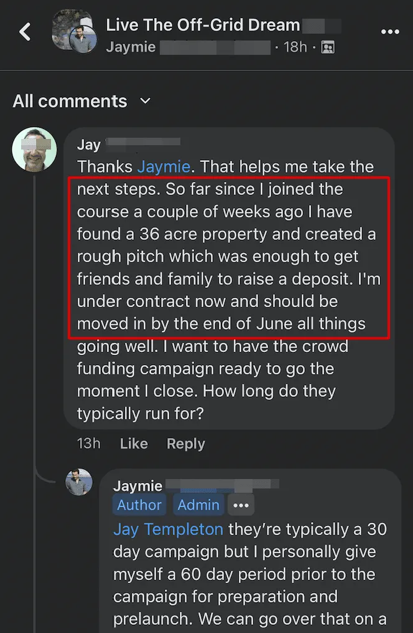The image size is (413, 633).
Task: Tap commenter name Jay above his comment
Action: [x=89, y=145]
